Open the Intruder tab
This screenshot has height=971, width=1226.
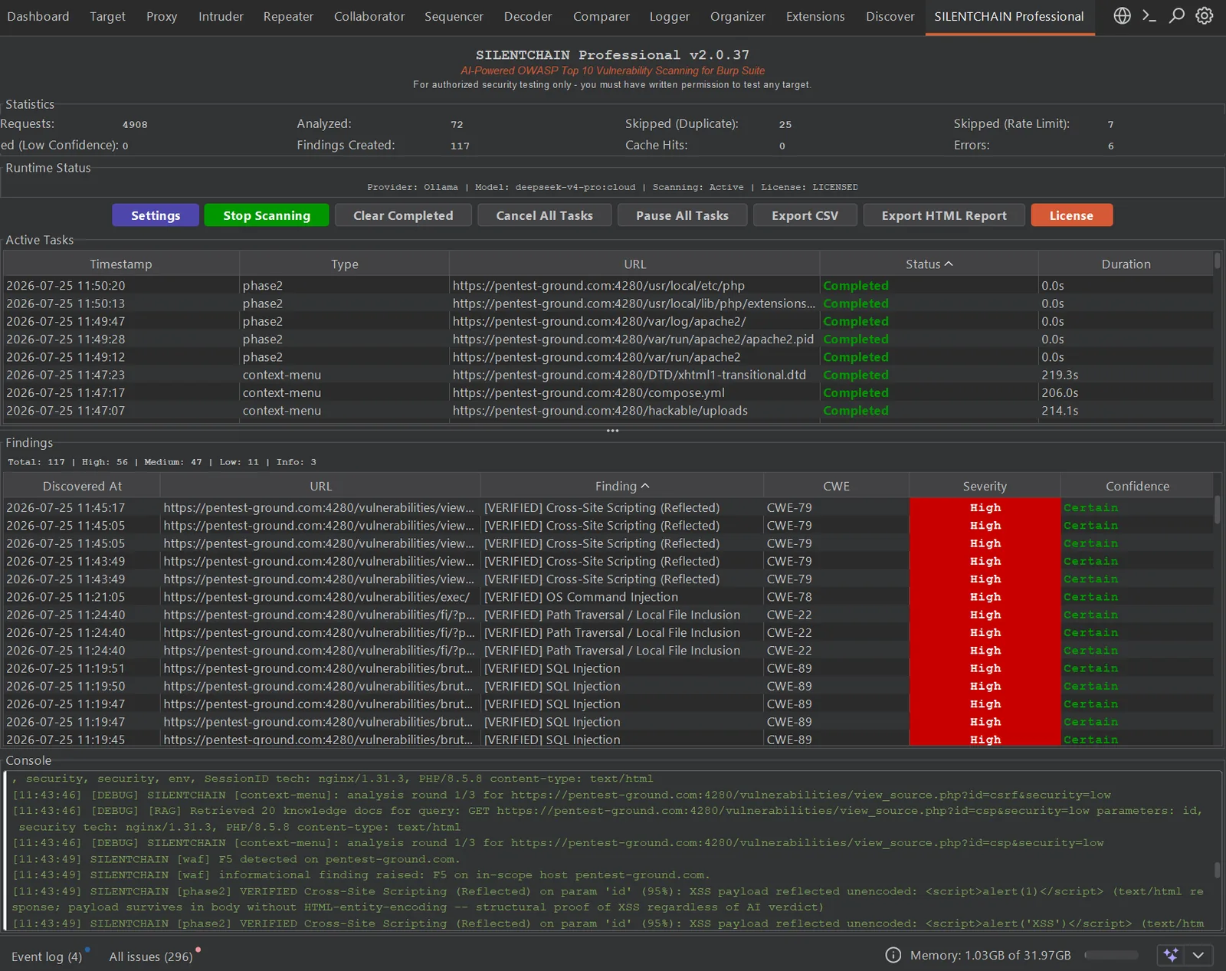point(221,16)
